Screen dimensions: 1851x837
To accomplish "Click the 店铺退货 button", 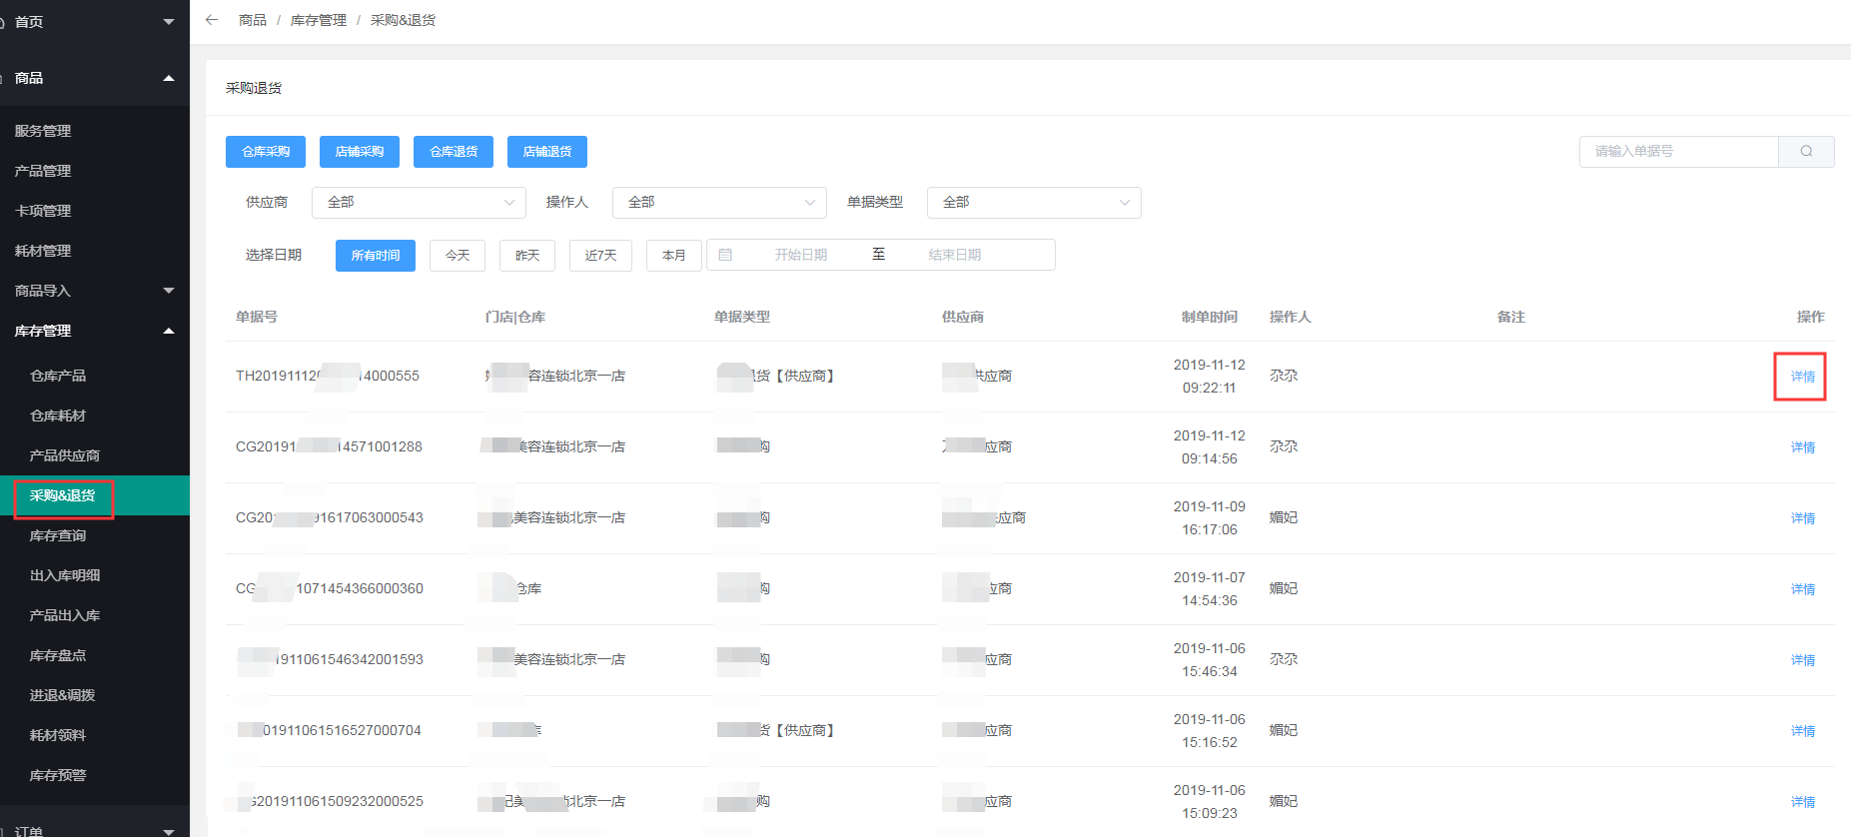I will (x=547, y=152).
